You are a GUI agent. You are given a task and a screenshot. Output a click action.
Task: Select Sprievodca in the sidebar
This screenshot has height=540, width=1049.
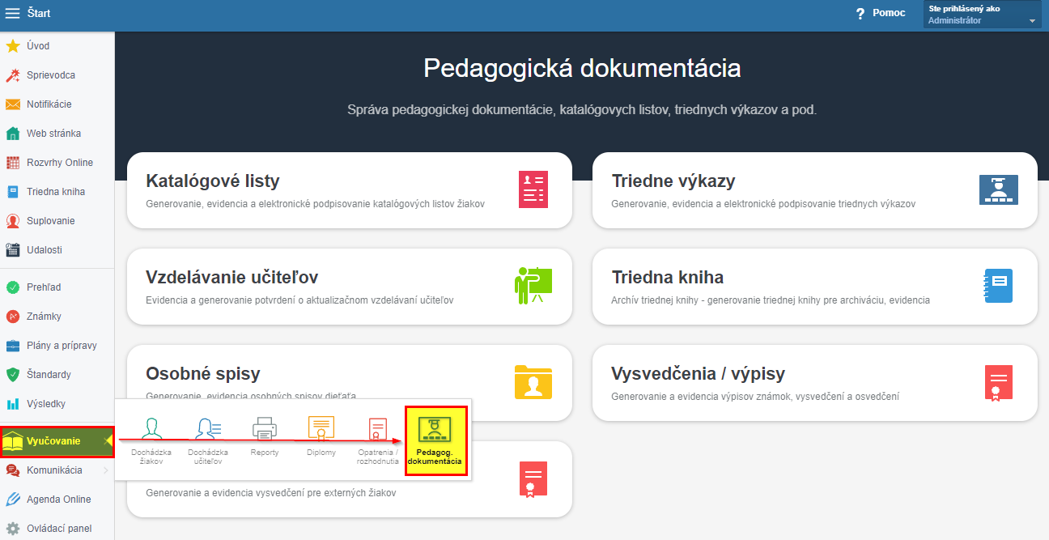(x=51, y=75)
